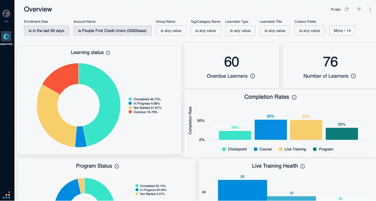
Task: Toggle Completed in Program Status legend
Action: pyautogui.click(x=150, y=186)
